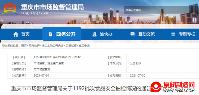Click the home house icon beside 首页
The image size is (199, 95).
coord(16,35)
